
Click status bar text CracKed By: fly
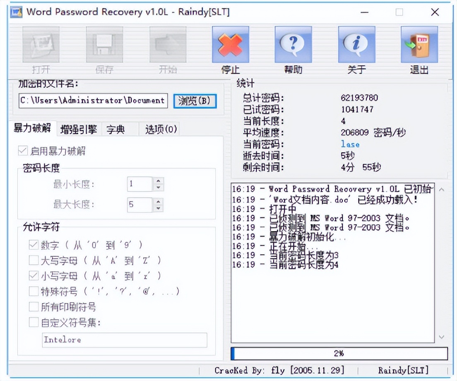(250, 370)
